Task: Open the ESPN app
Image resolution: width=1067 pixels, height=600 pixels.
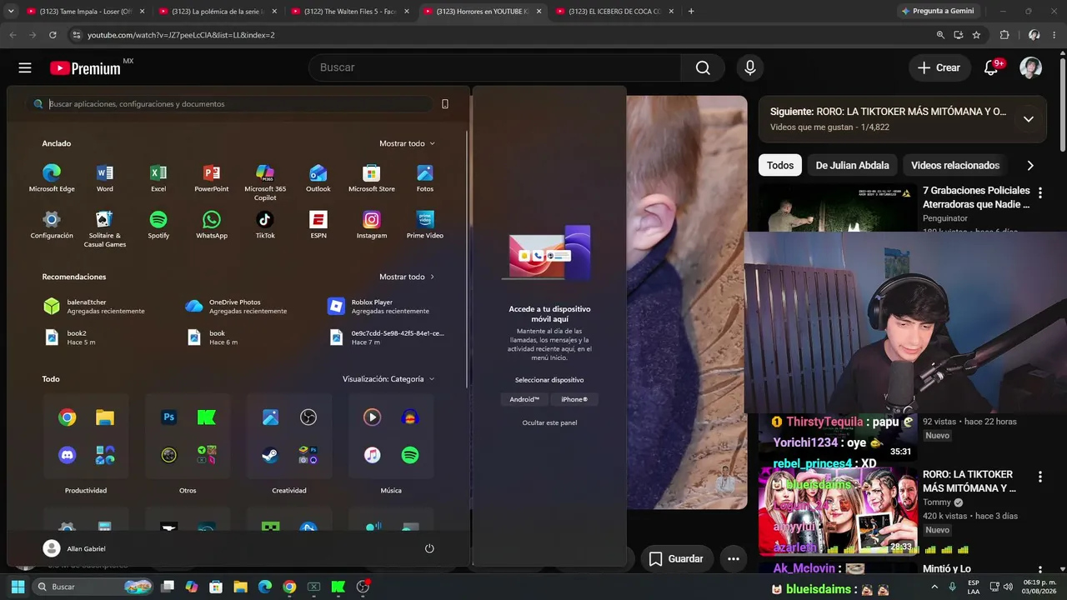Action: coord(318,225)
